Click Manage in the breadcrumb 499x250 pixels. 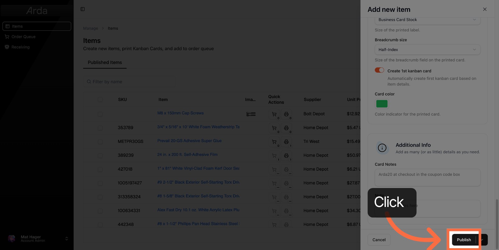pos(90,28)
